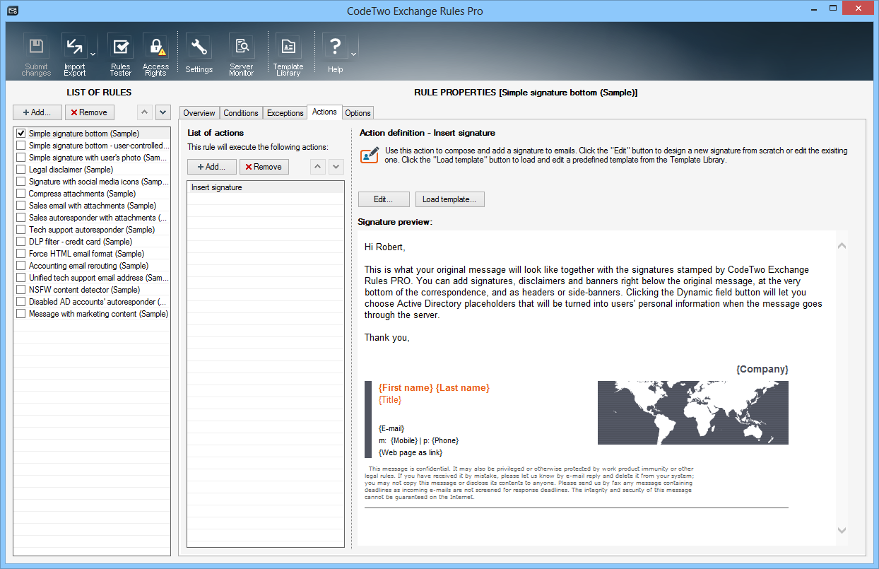Move action up in list of actions
The width and height of the screenshot is (879, 569).
318,167
